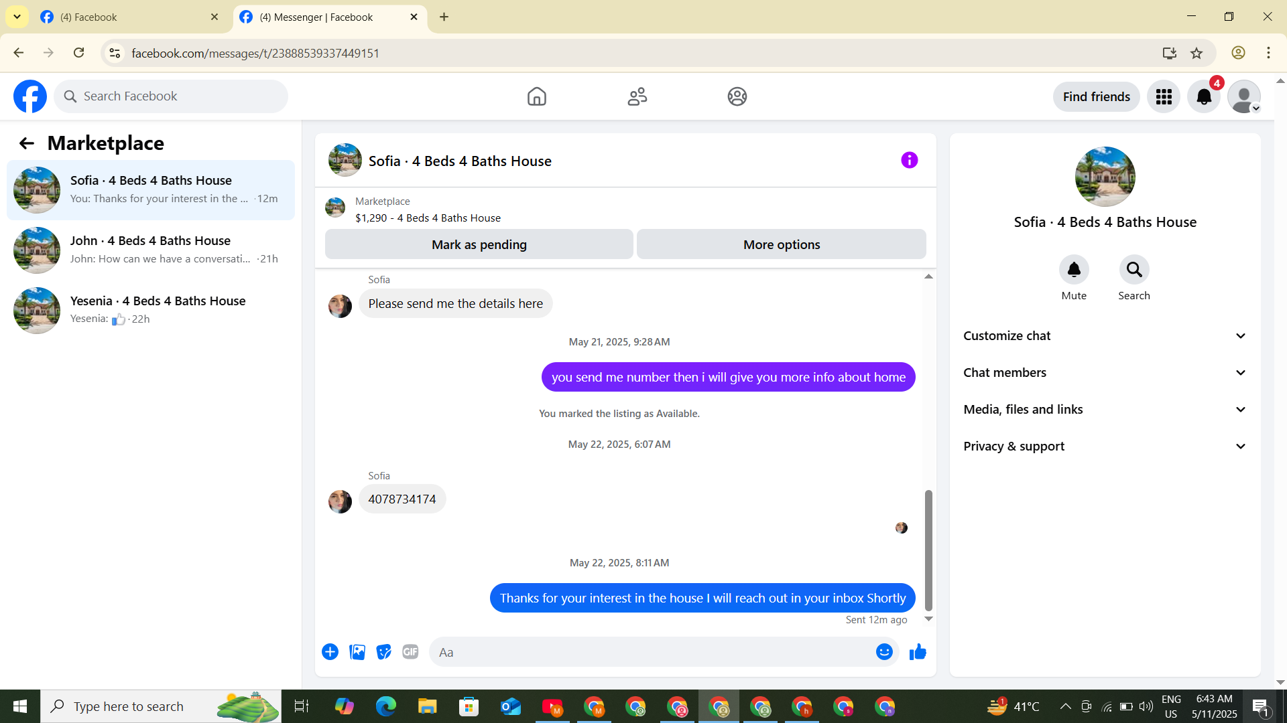Open the account profile avatar menu
Viewport: 1287px width, 723px height.
1244,97
